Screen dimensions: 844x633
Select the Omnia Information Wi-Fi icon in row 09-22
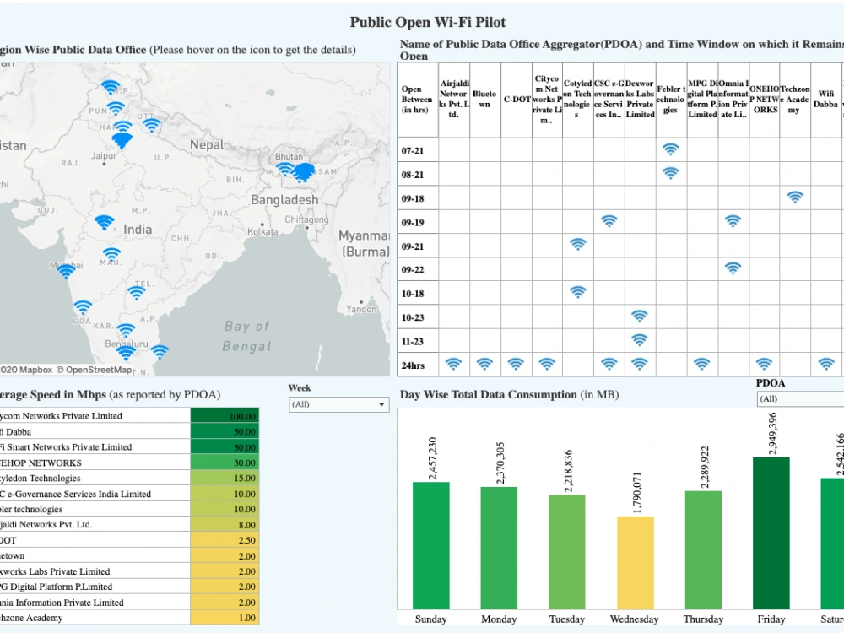coord(733,268)
